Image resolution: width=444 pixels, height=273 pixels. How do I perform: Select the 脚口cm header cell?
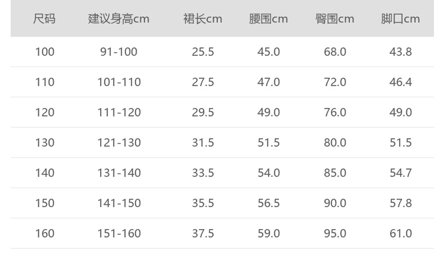(401, 19)
